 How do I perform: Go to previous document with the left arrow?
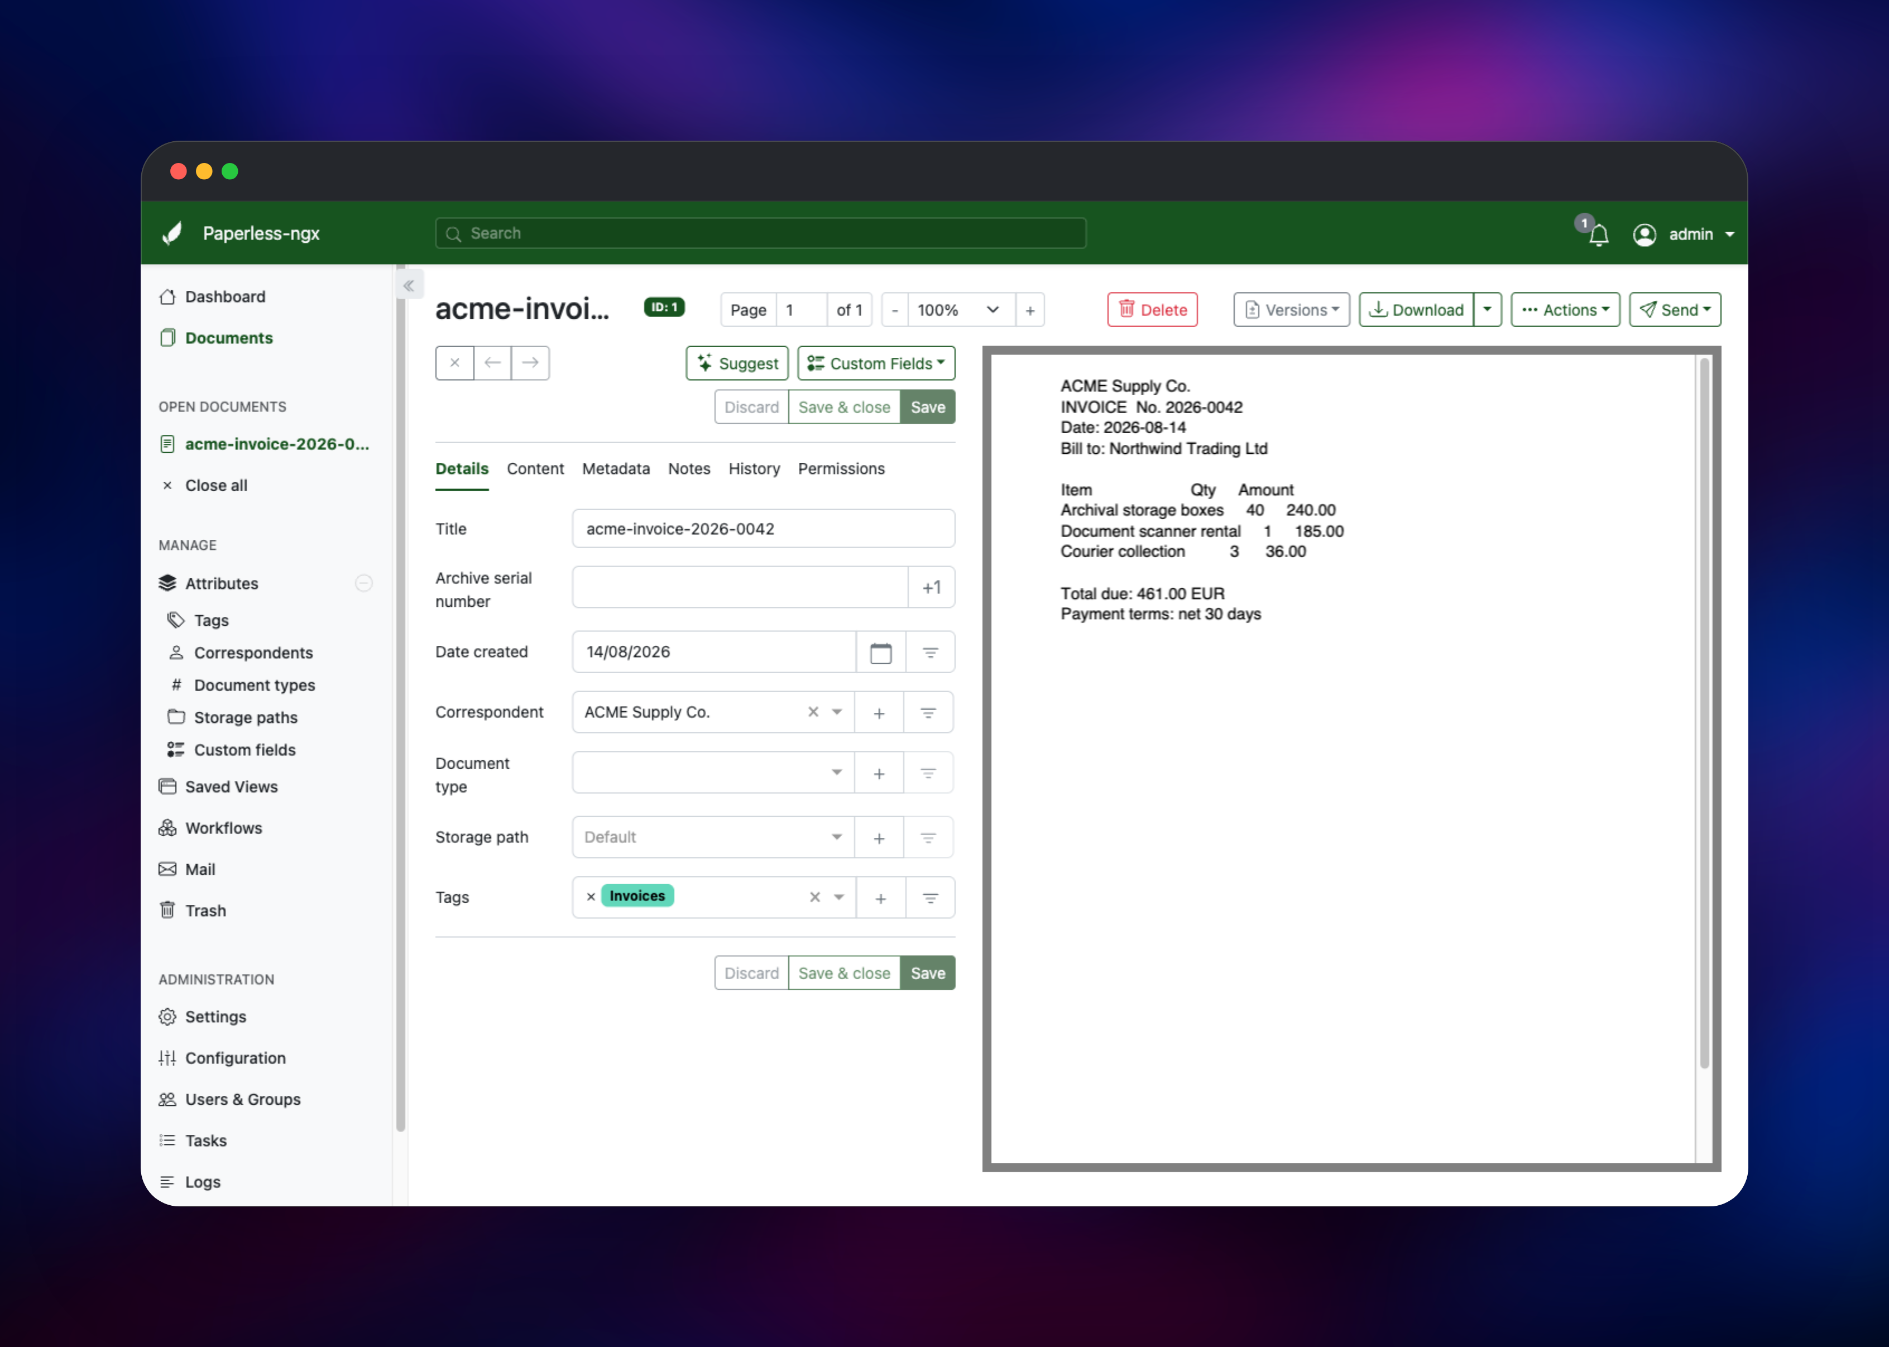click(492, 362)
